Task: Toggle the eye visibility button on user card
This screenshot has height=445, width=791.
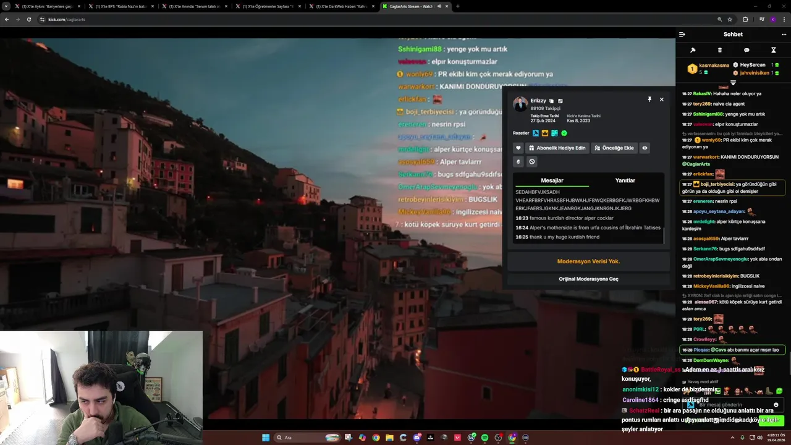Action: point(645,148)
